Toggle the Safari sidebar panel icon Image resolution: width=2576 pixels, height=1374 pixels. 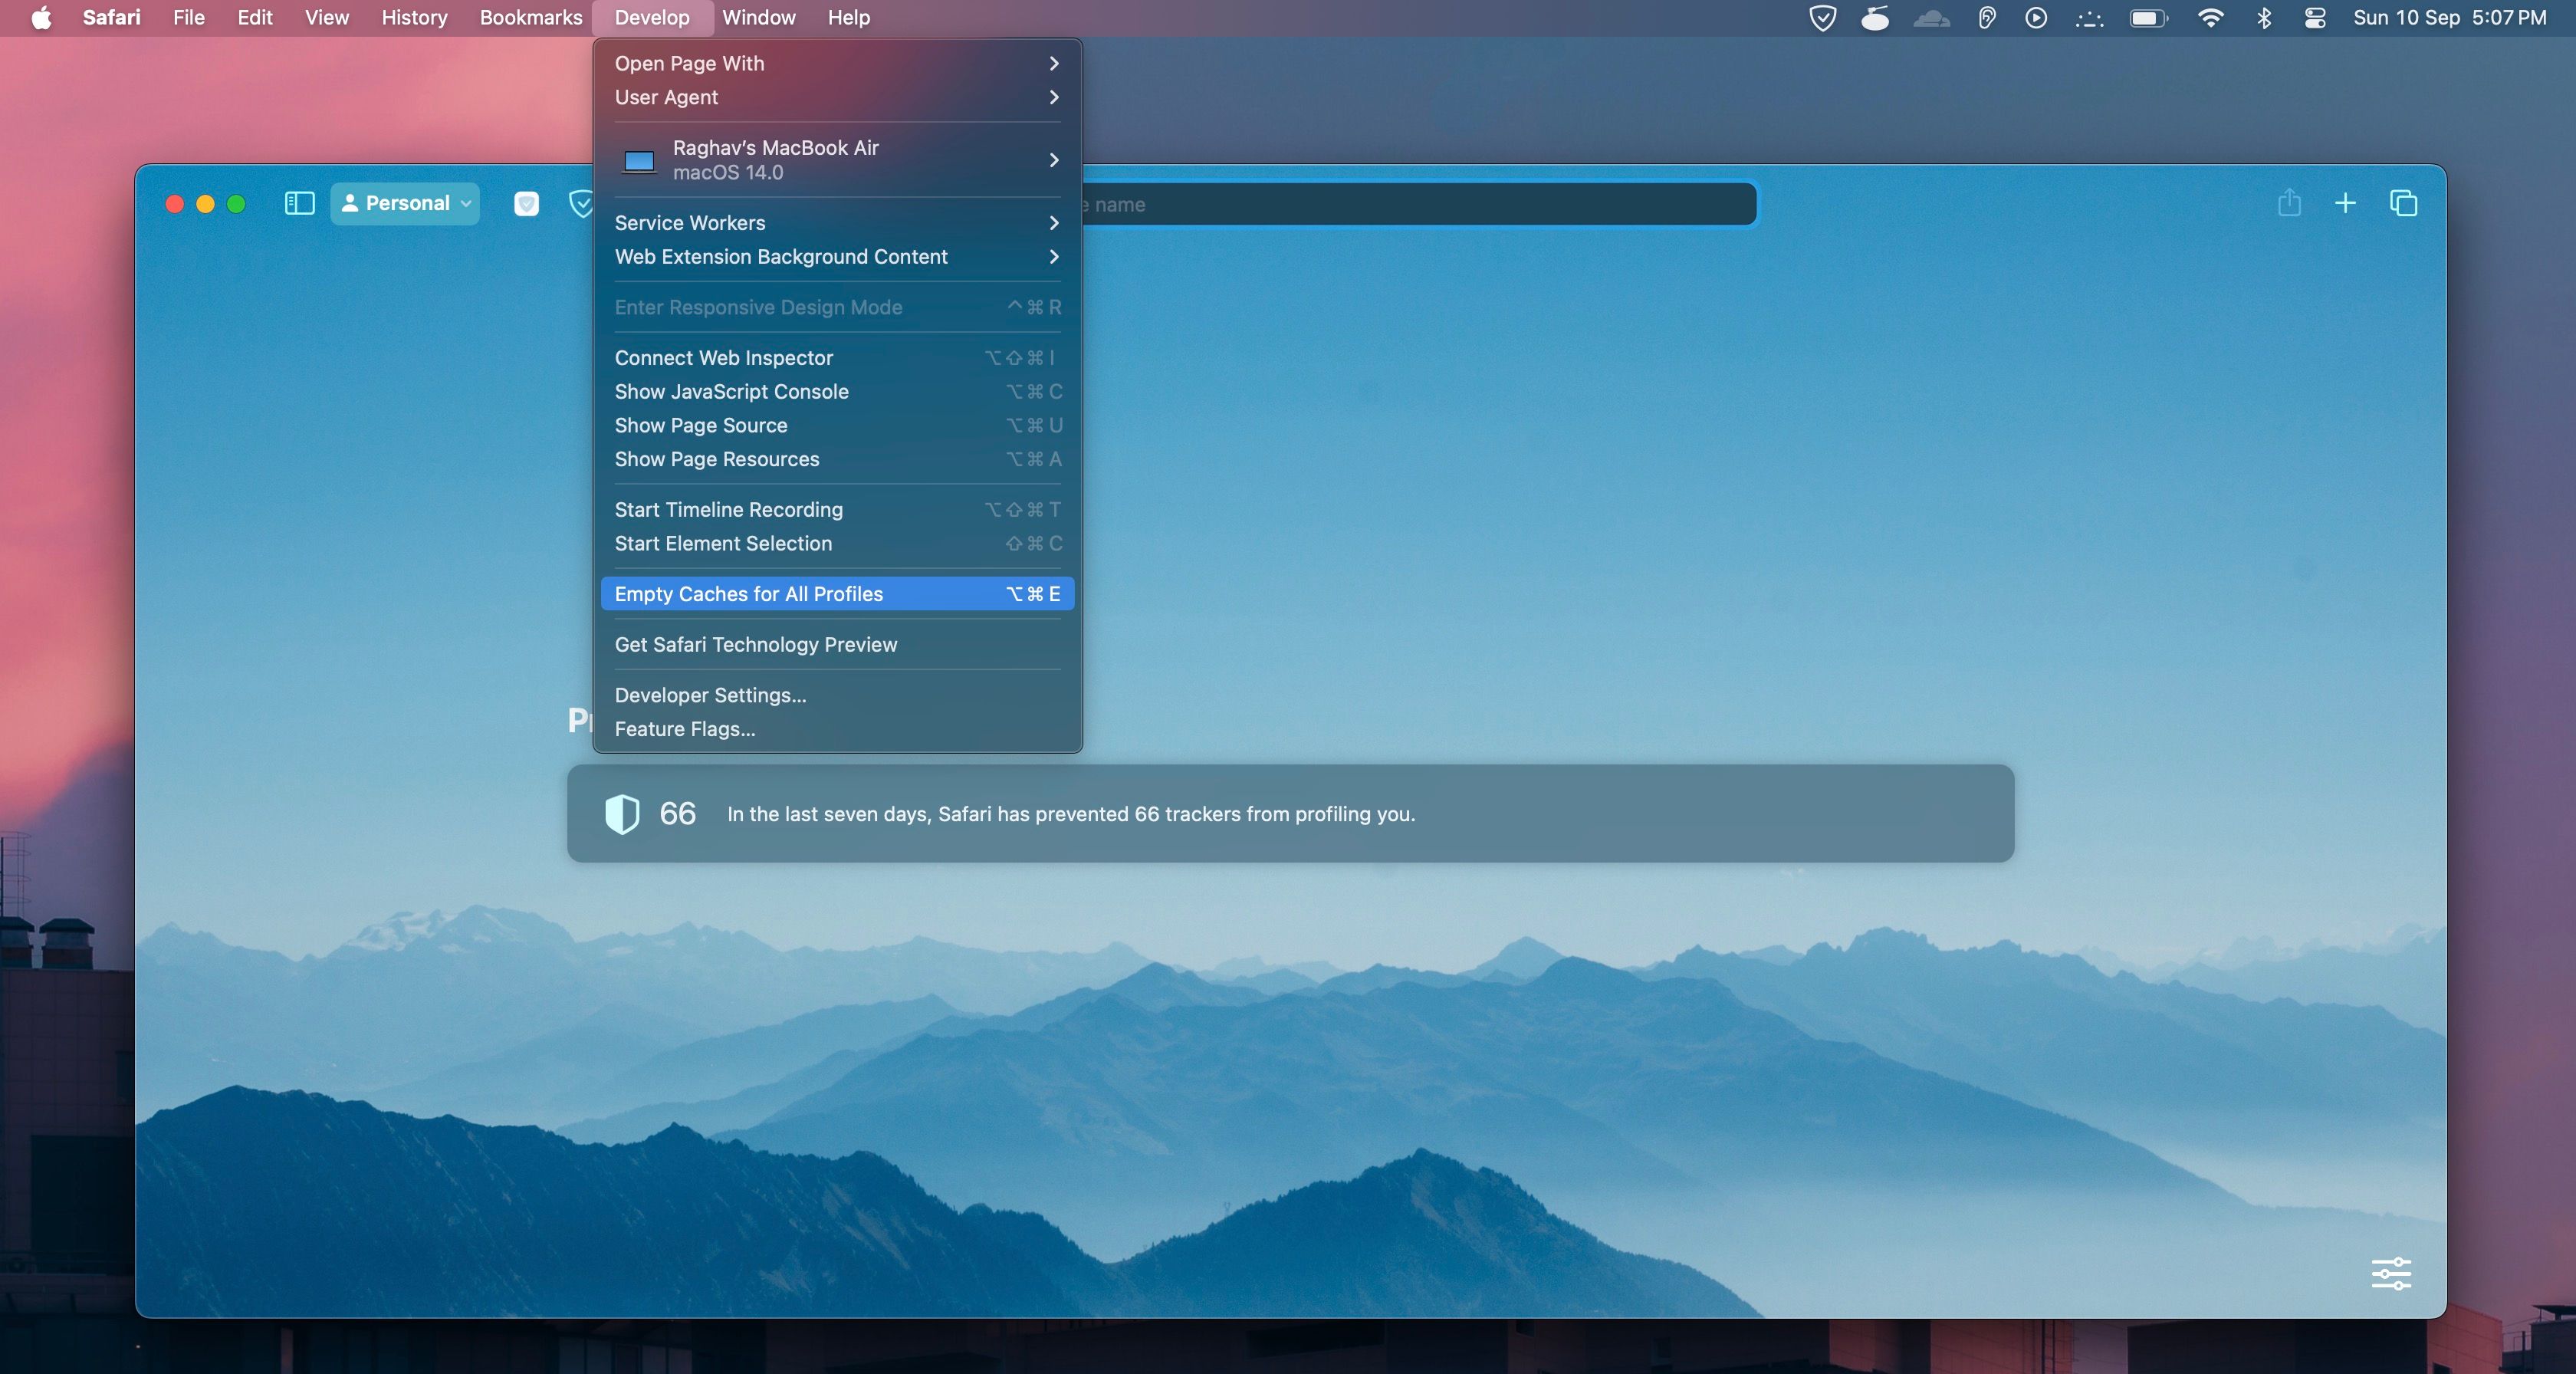[299, 204]
